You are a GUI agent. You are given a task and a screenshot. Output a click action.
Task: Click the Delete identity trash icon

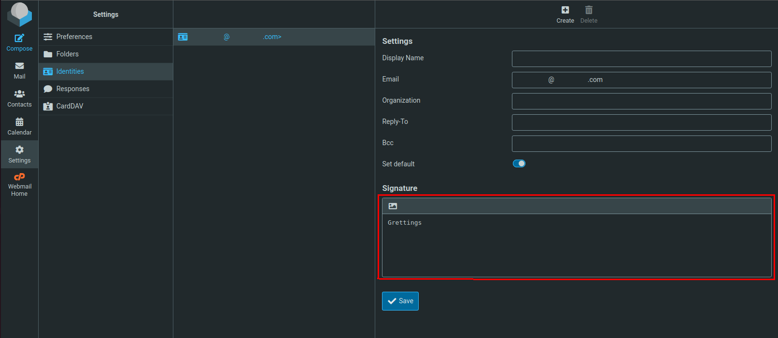click(589, 10)
